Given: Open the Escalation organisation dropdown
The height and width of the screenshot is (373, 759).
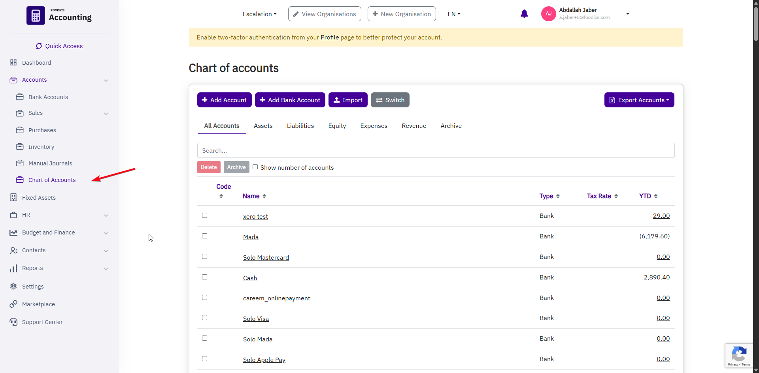Looking at the screenshot, I should click(259, 14).
